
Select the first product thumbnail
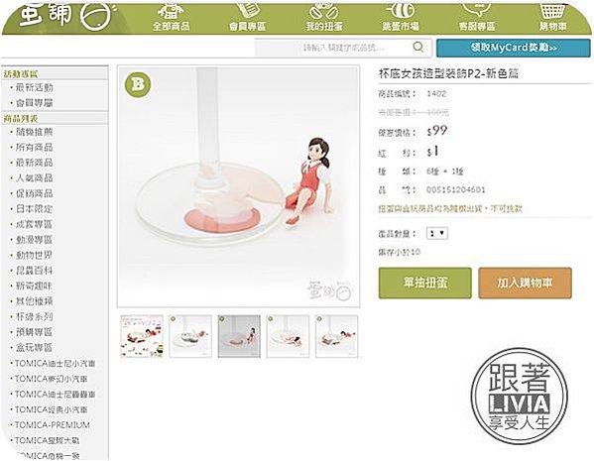click(142, 336)
